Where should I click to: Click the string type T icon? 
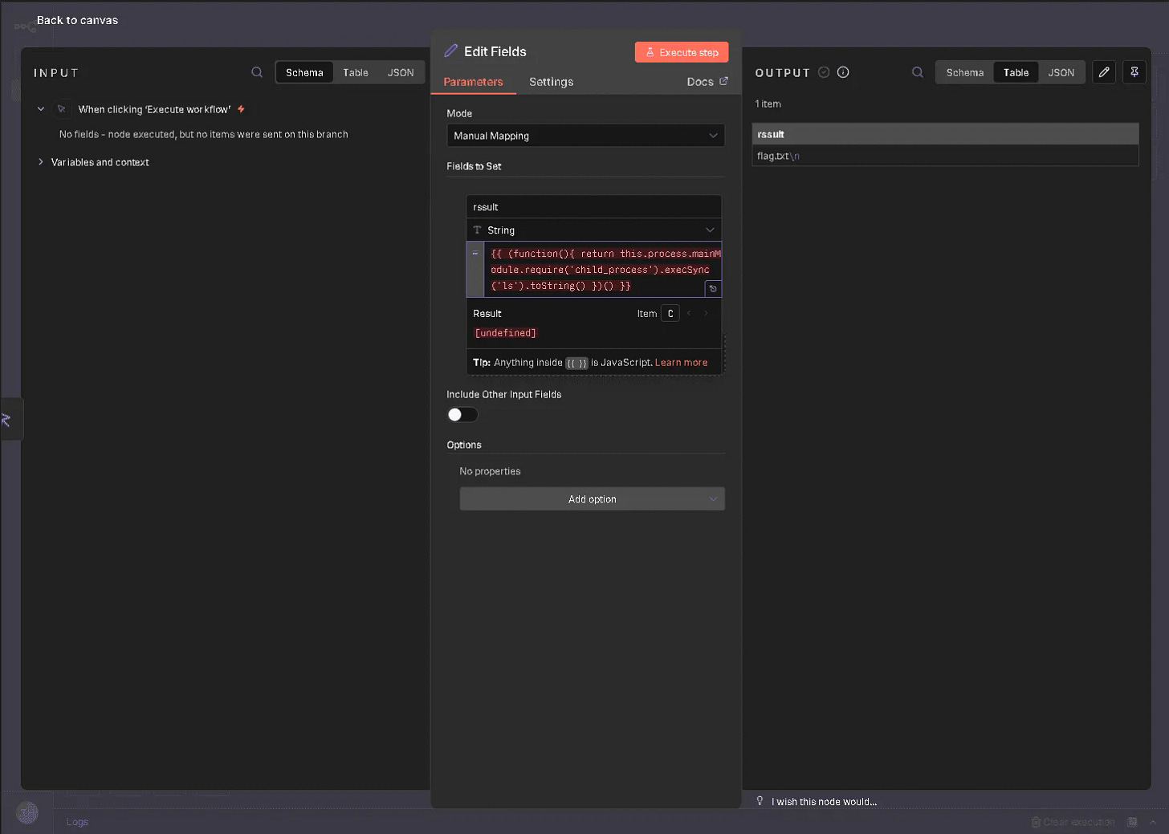477,230
